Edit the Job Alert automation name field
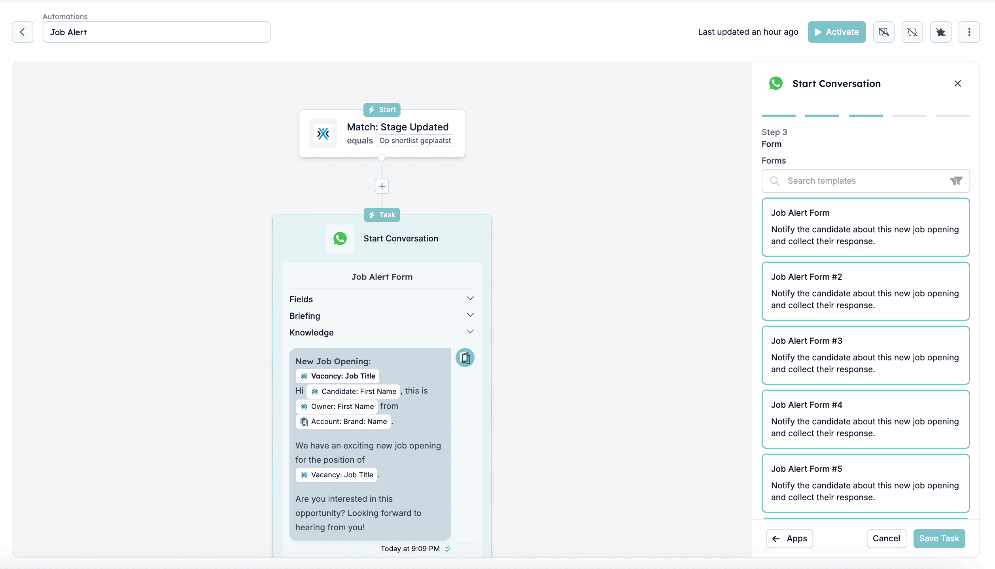This screenshot has width=995, height=569. pyautogui.click(x=156, y=32)
